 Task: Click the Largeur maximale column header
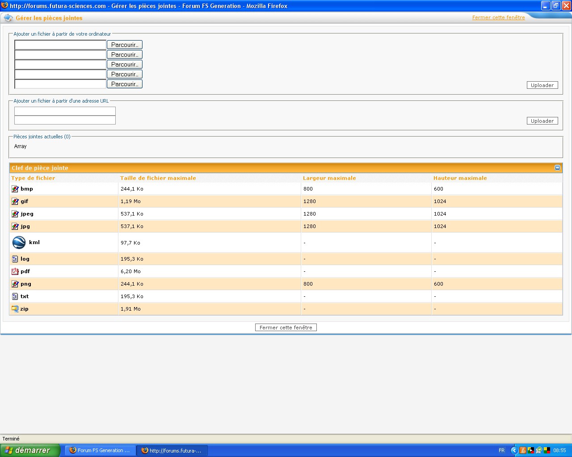(x=329, y=178)
